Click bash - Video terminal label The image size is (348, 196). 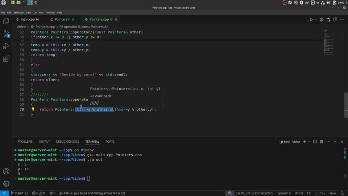[289, 142]
